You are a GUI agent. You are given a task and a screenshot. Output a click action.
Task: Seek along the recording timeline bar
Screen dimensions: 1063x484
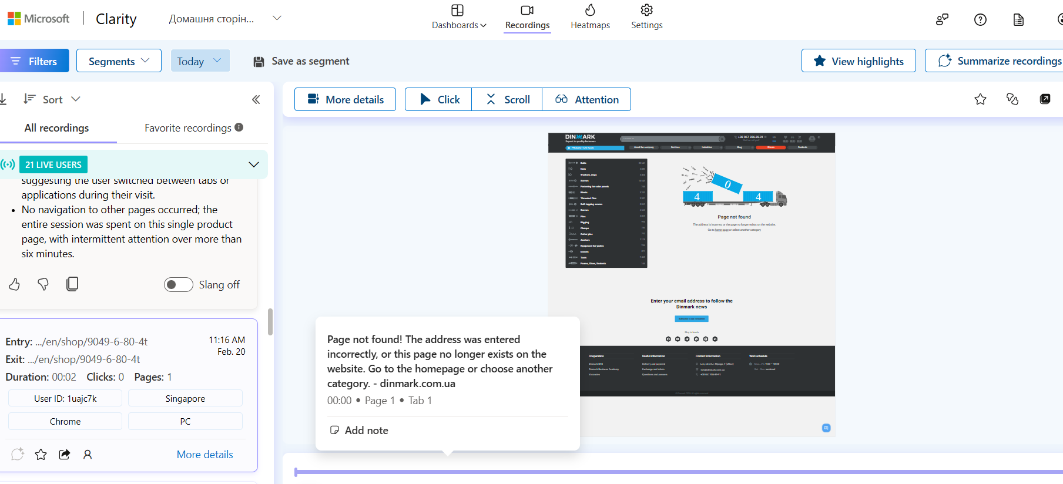(679, 472)
